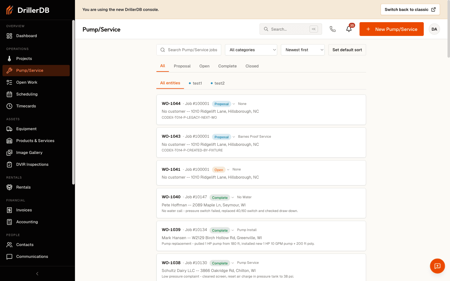Open Products & Services icon
The image size is (450, 281).
9,141
